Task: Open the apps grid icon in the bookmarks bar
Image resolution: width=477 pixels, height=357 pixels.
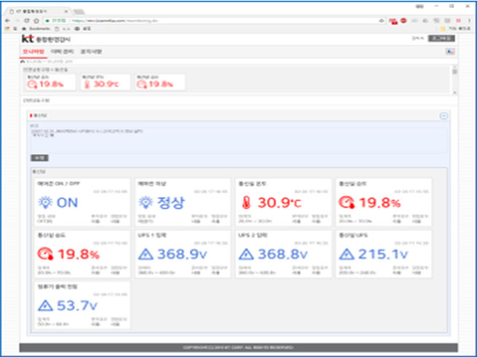Action: point(7,29)
